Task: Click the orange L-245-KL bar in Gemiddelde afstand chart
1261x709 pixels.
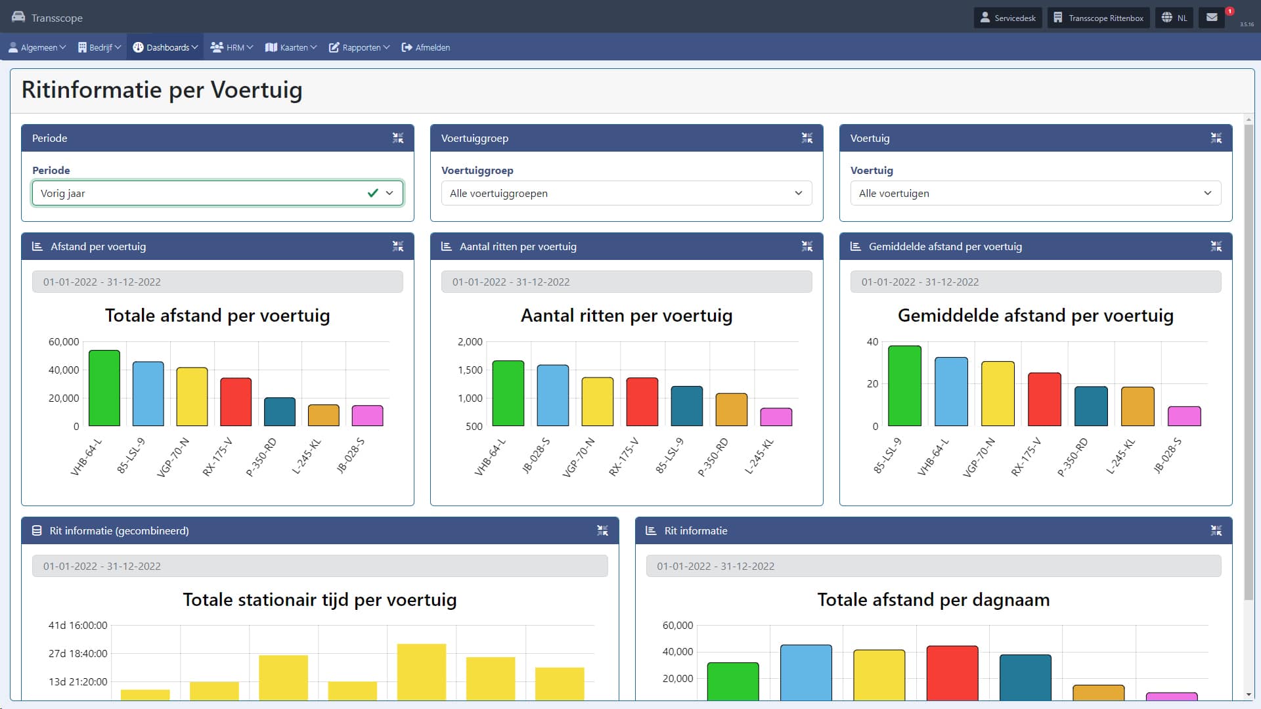Action: click(1138, 406)
